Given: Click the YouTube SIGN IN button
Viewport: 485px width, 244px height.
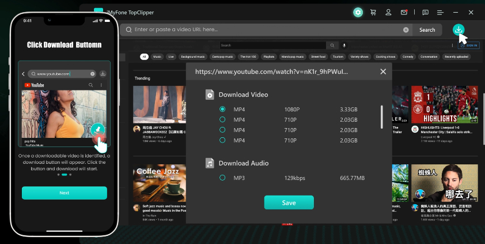Looking at the screenshot, I should click(469, 46).
